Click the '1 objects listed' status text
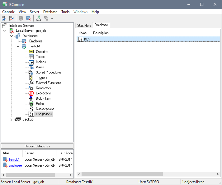Viewport: 222px width, 185px height. tap(193, 182)
